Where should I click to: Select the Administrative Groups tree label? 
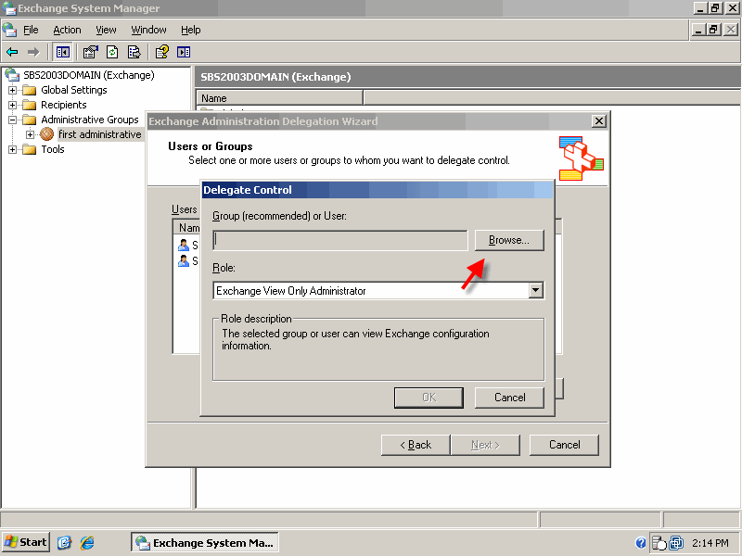click(89, 120)
